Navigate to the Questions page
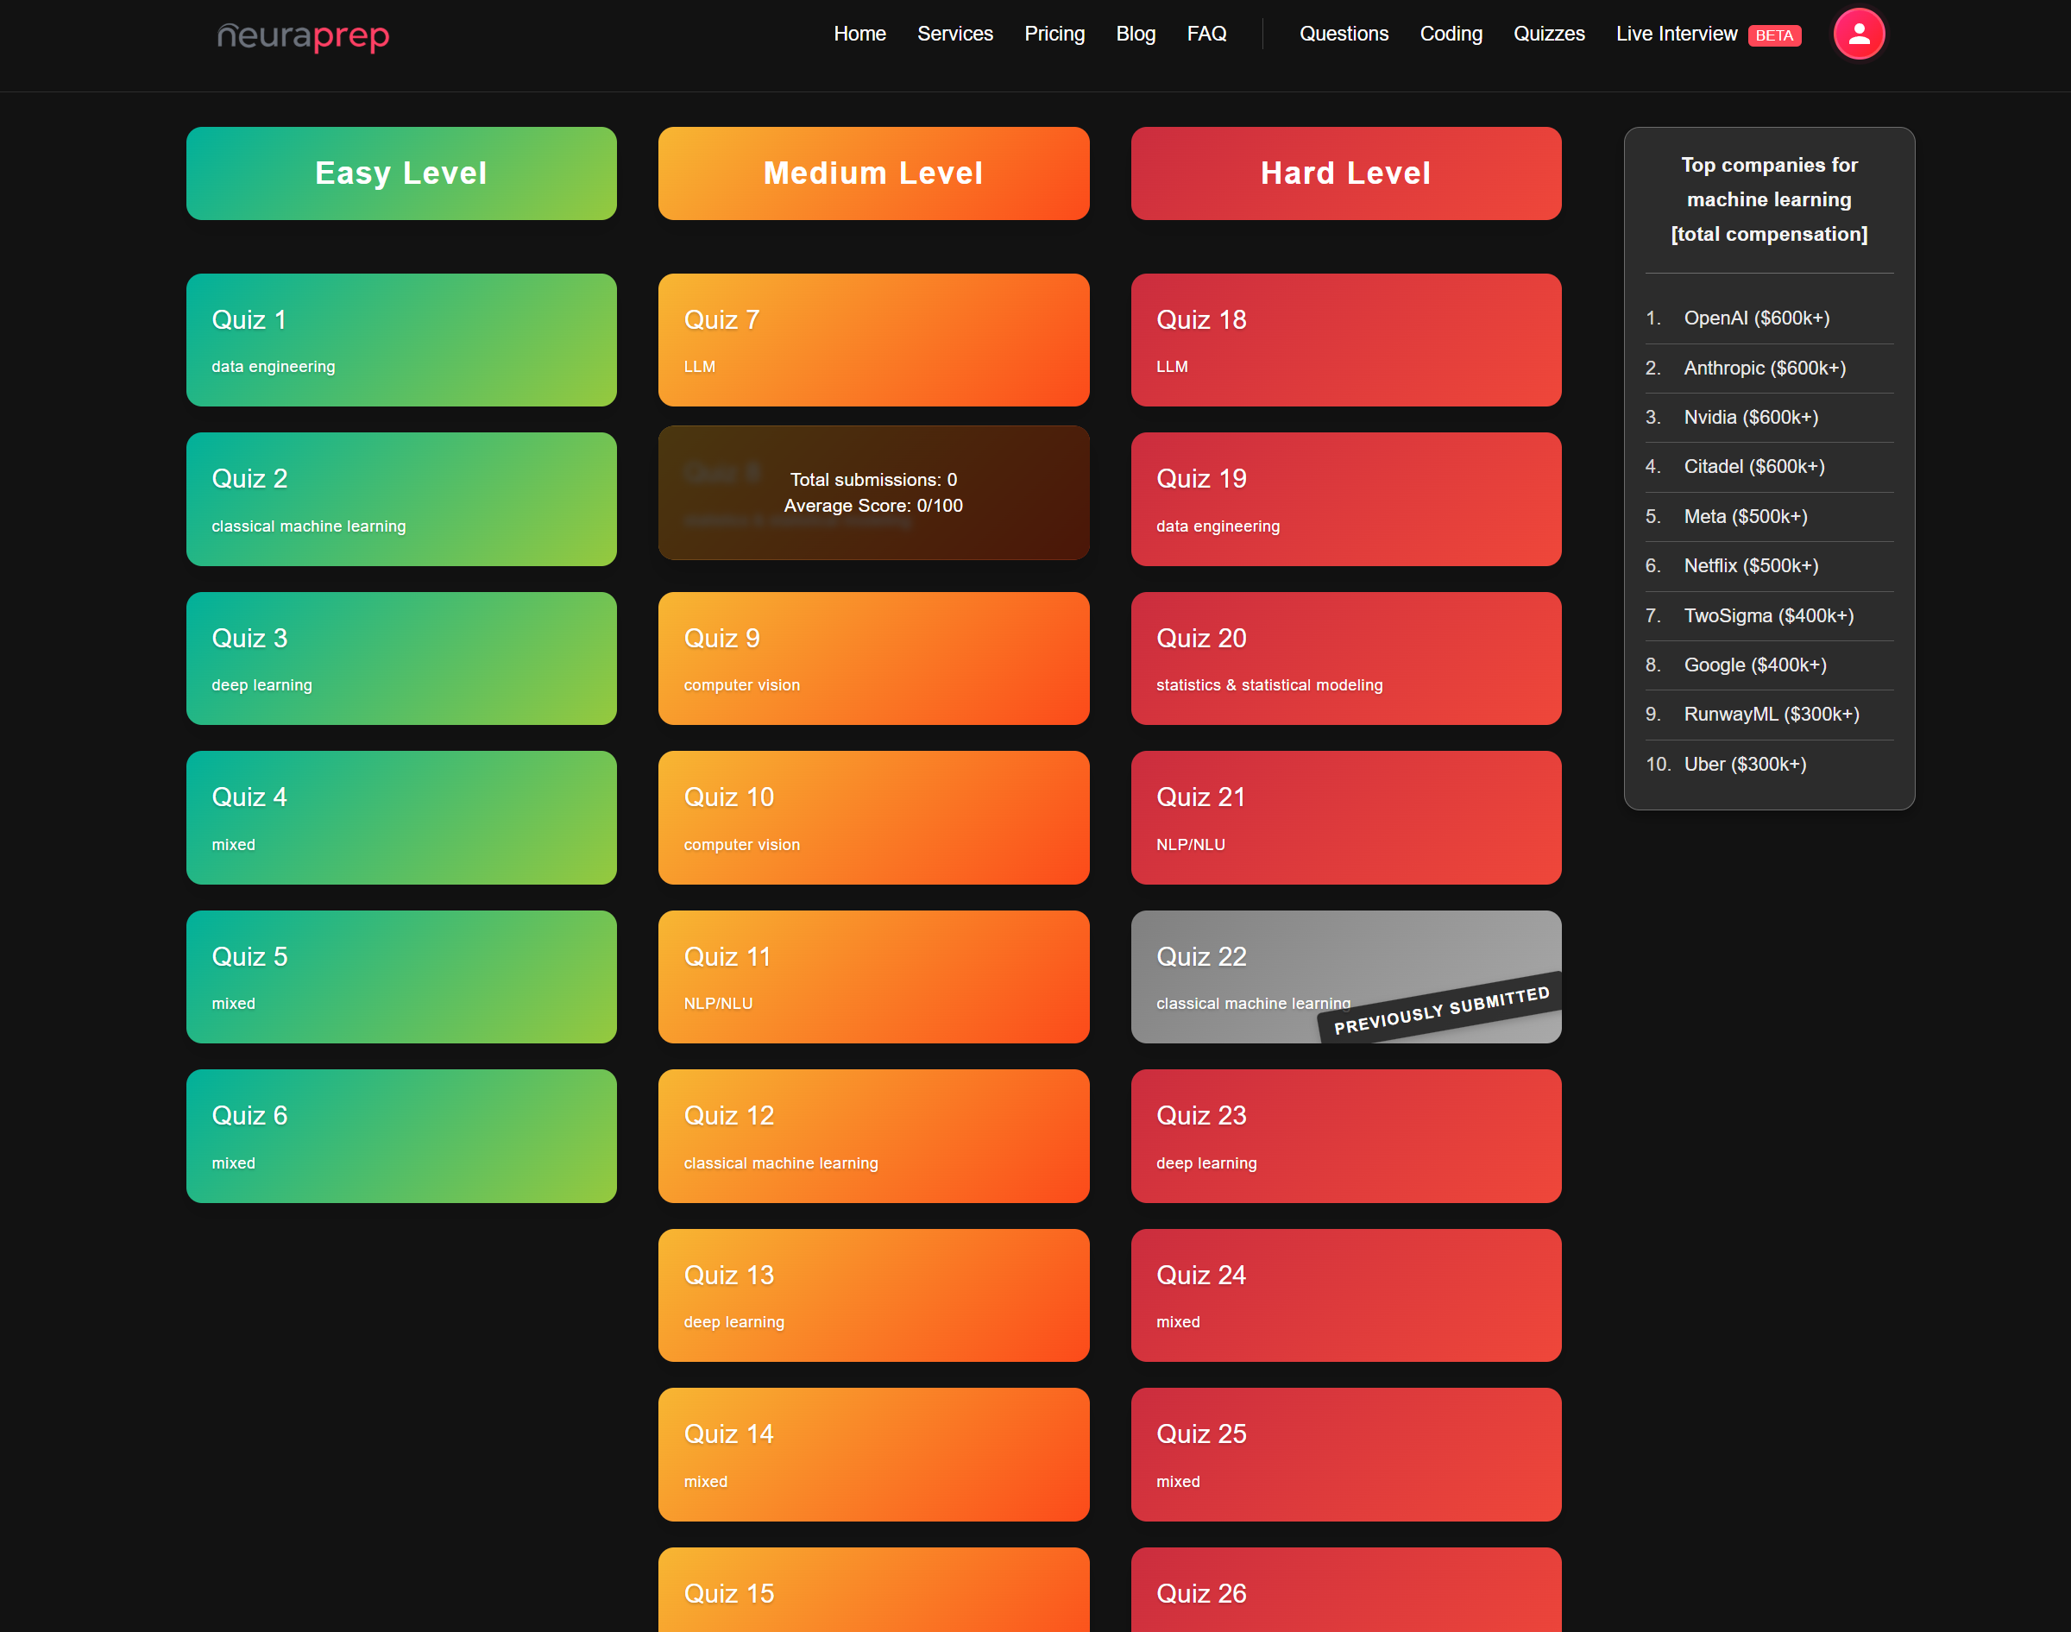 point(1343,35)
